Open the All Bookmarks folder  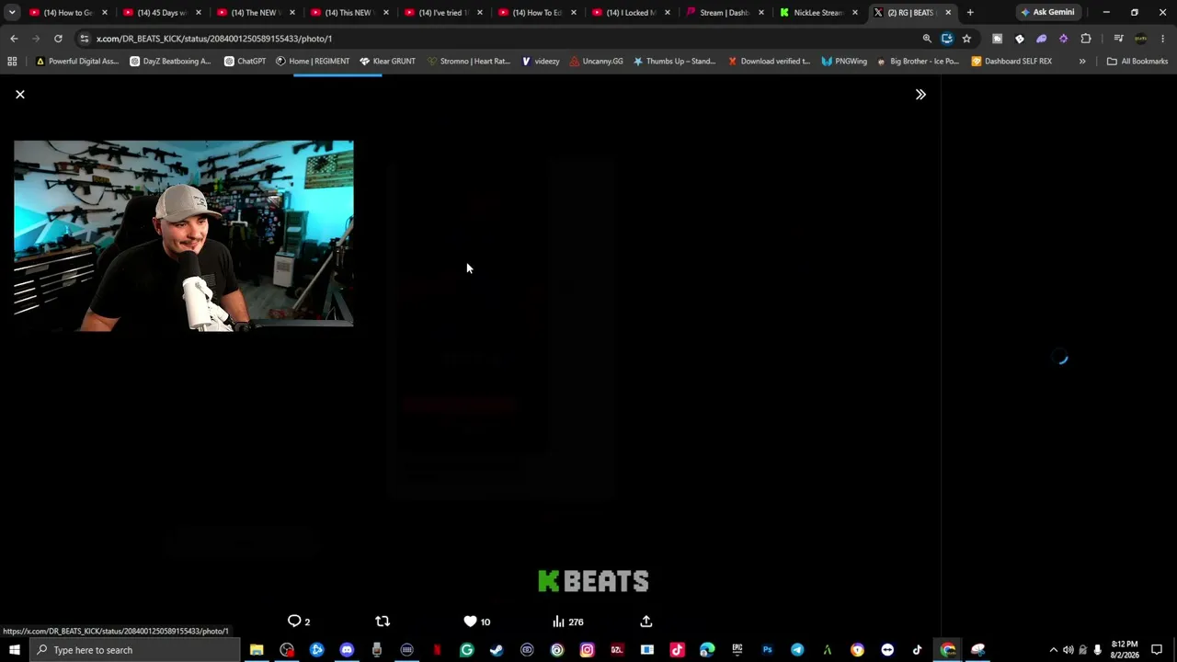point(1137,62)
